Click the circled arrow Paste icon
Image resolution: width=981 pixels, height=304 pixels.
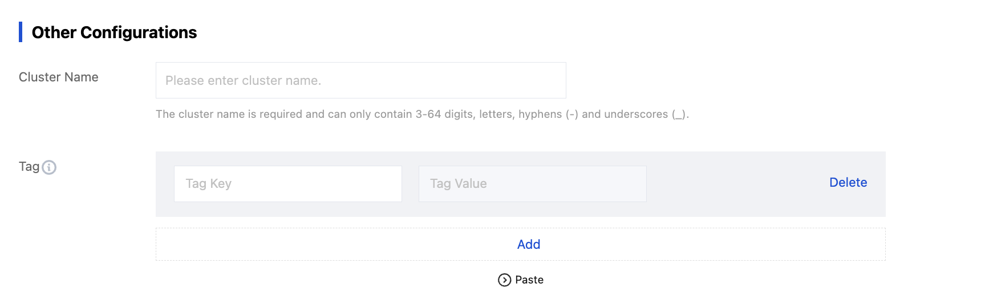[x=504, y=280]
